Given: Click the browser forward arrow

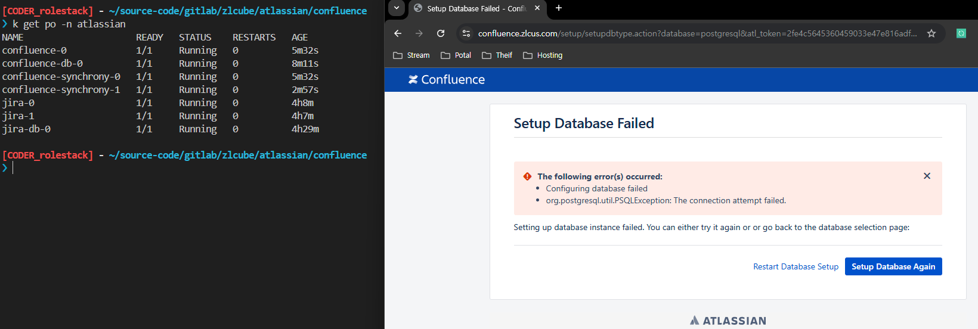Looking at the screenshot, I should (419, 33).
